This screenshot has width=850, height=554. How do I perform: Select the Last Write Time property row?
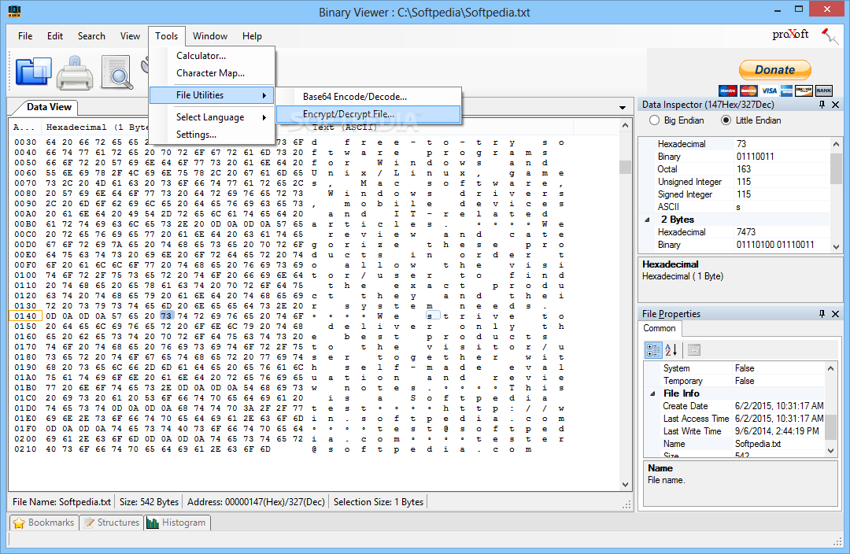coord(734,431)
